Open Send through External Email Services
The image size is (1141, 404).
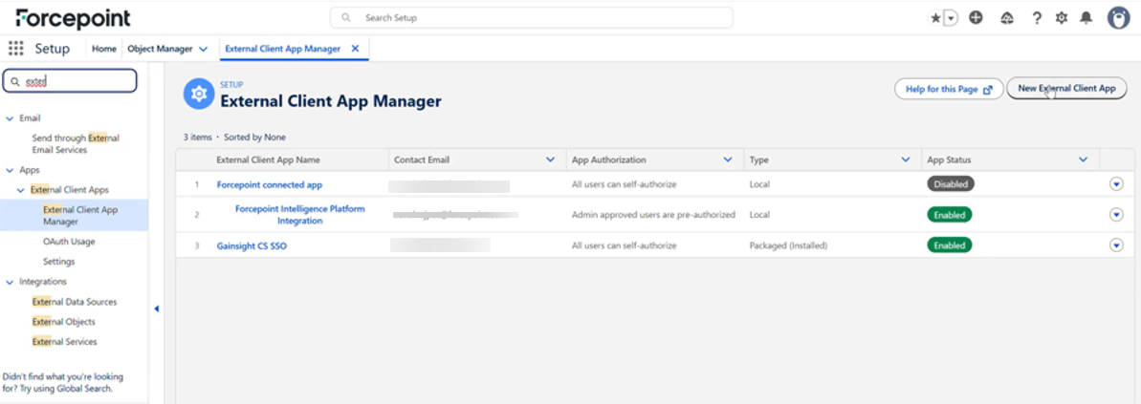[76, 144]
